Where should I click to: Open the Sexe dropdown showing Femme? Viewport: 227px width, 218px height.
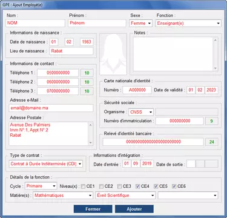141,23
